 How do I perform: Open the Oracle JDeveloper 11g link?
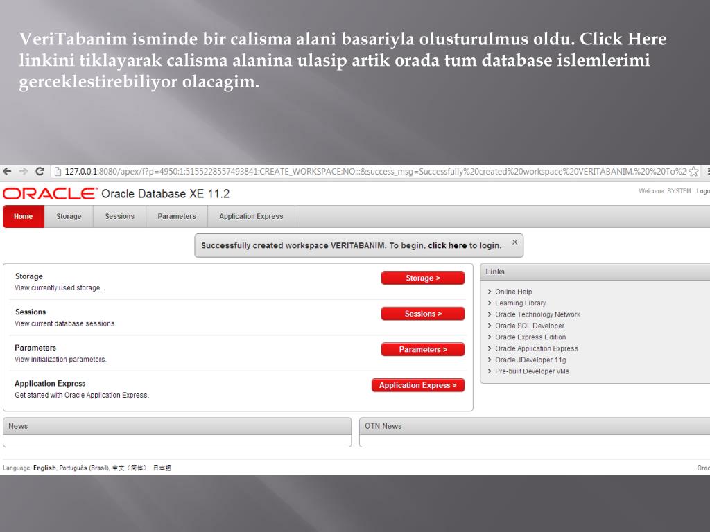click(x=530, y=360)
